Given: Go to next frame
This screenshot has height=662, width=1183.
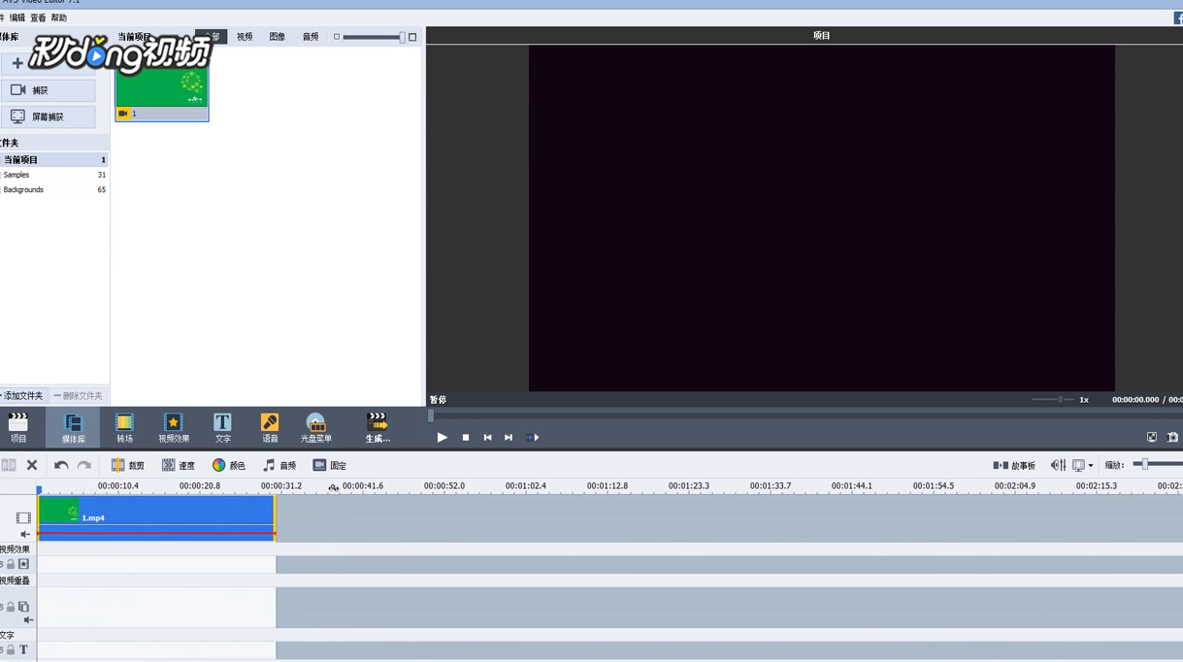Looking at the screenshot, I should click(509, 438).
